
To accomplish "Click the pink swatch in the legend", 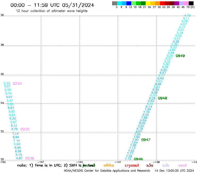I will click(x=186, y=3).
